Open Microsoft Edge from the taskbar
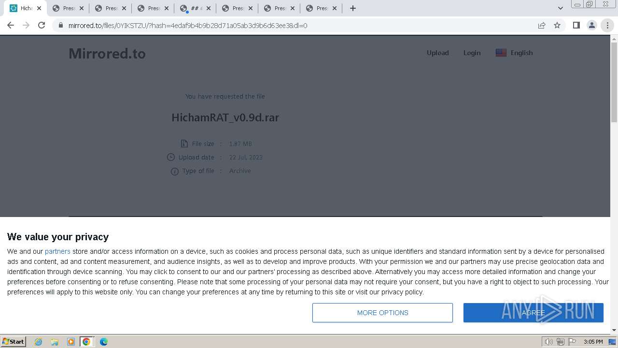Screen dimensions: 618x348 point(103,342)
